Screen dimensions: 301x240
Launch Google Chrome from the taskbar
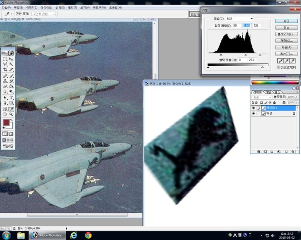88,235
